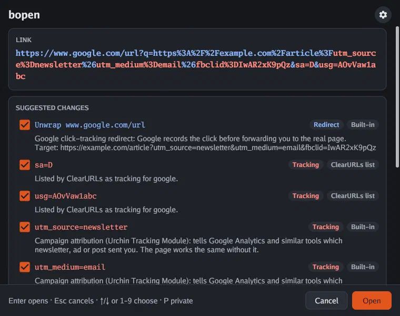400x316 pixels.
Task: Uncheck the sa=D tracking checkbox
Action: (x=25, y=165)
